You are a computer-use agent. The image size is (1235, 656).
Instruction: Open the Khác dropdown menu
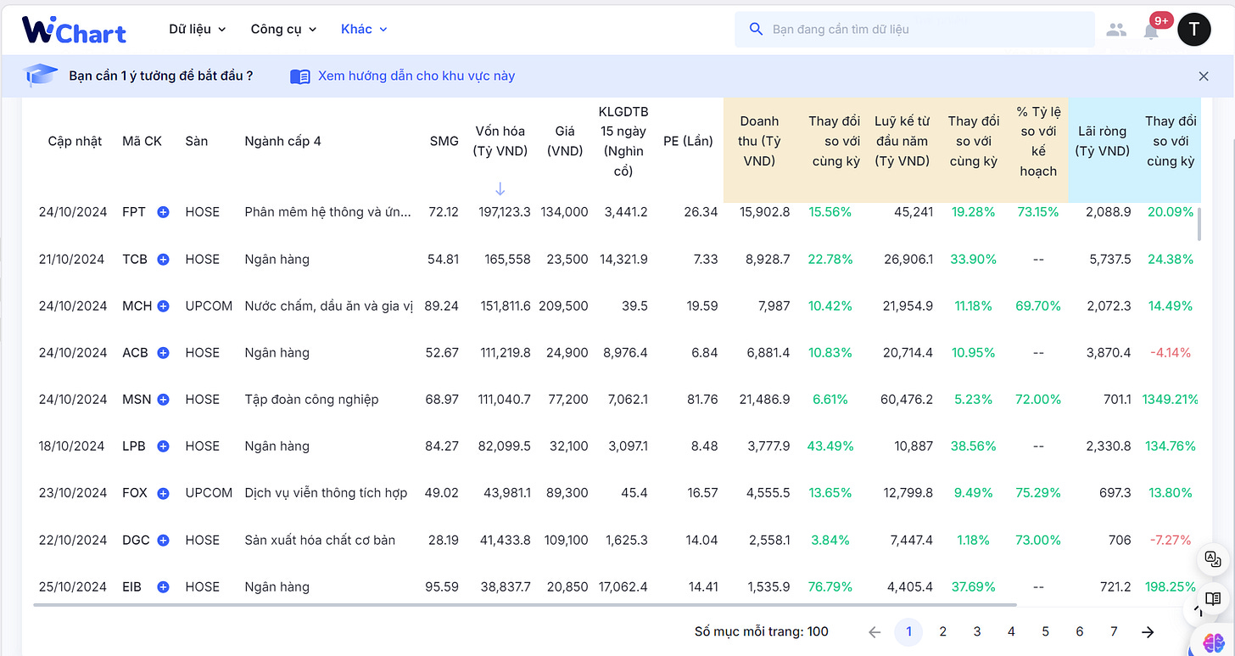(364, 29)
